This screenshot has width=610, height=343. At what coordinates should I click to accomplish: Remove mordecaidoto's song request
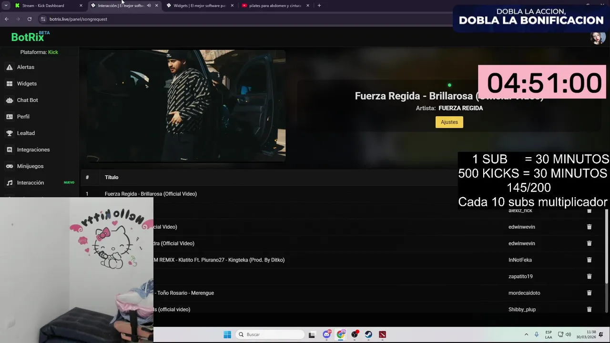[589, 293]
